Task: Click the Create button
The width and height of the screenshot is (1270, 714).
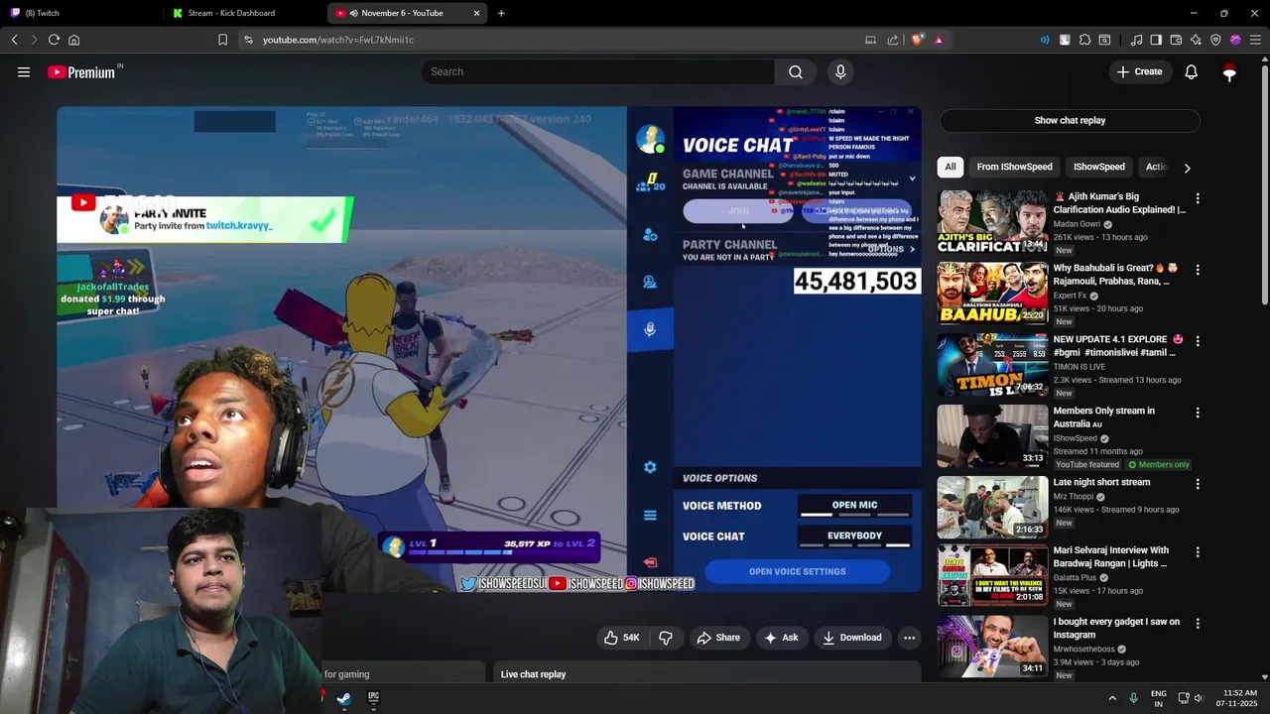Action: 1139,71
